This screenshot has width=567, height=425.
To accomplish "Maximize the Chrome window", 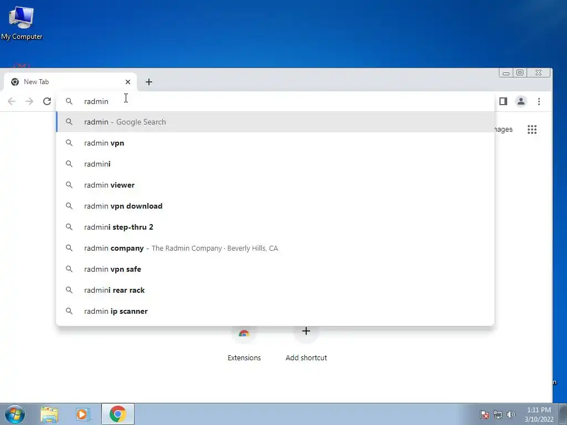I will click(x=519, y=73).
